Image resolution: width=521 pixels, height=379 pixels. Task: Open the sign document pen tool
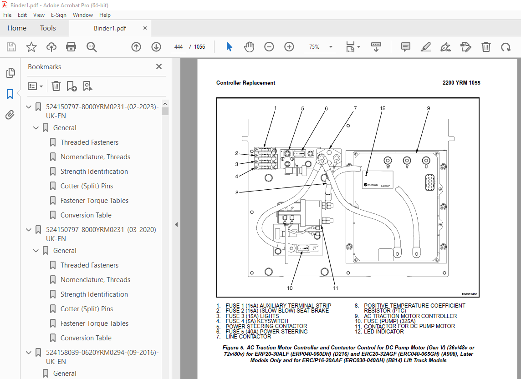(445, 47)
